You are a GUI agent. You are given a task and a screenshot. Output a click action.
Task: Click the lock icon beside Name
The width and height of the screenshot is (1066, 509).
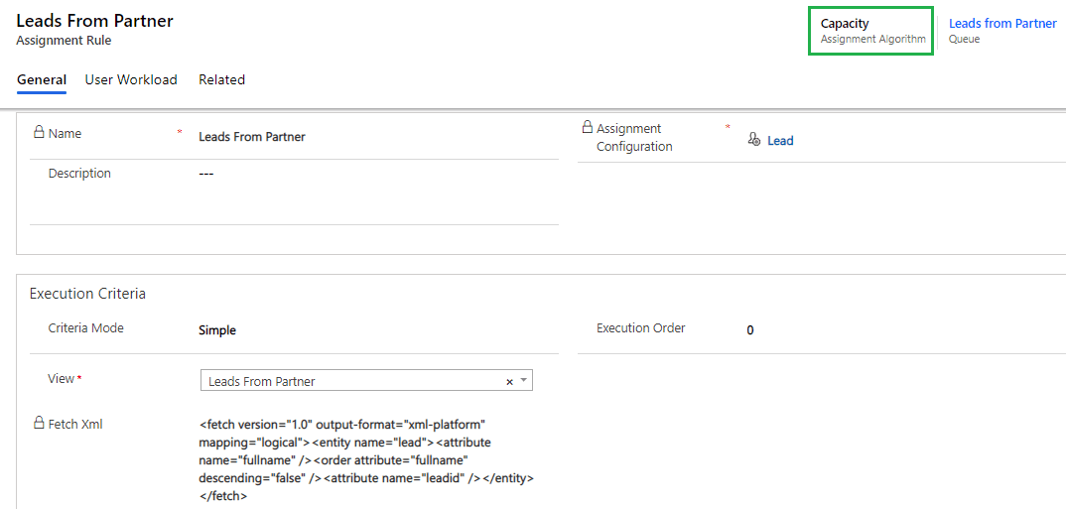(39, 133)
